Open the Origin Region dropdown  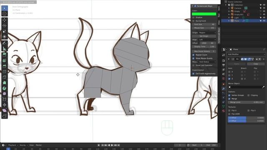coord(208,32)
